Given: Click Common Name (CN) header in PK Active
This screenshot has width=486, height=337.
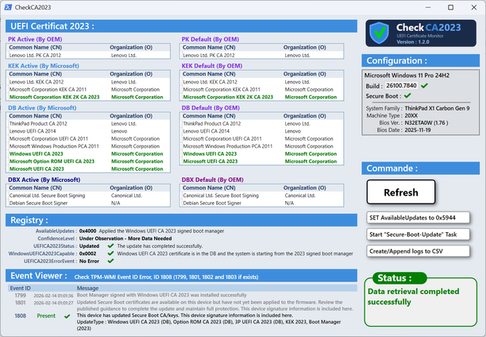Looking at the screenshot, I should click(35, 47).
